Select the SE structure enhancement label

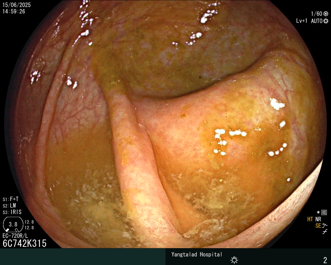click(318, 226)
